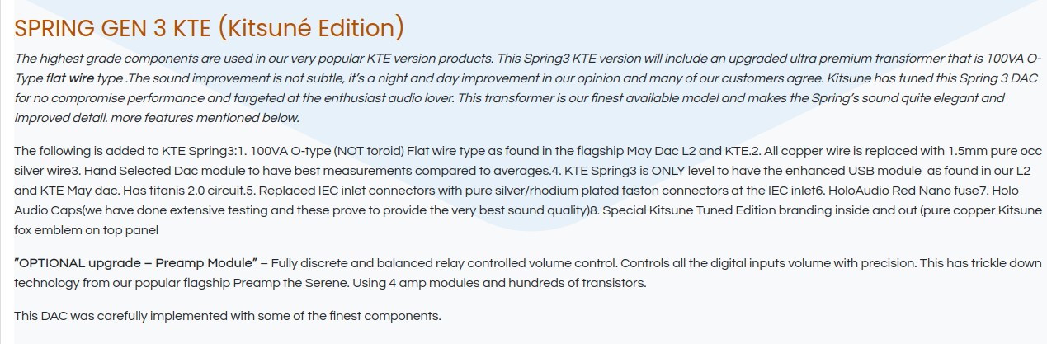
Task: Click the SPRING GEN 3 KTE heading
Action: click(209, 28)
